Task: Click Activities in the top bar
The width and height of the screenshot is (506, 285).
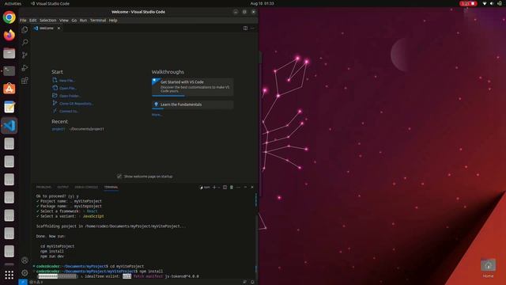Action: coord(13,3)
